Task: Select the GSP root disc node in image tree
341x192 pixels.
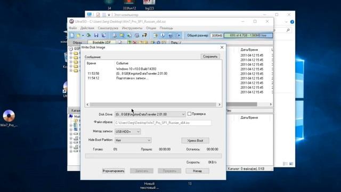Action: [x=75, y=49]
